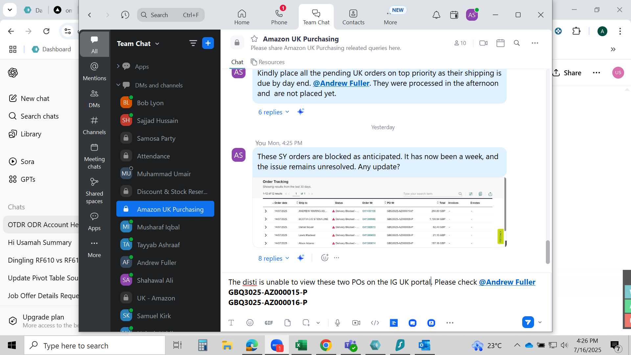The image size is (631, 355).
Task: Expand the 6 replies thread
Action: (273, 112)
